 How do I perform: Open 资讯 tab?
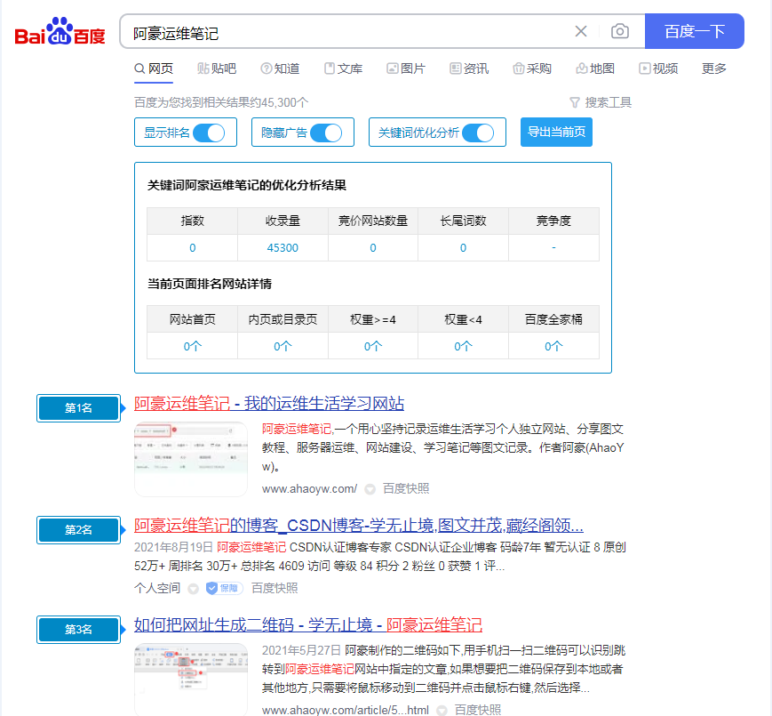pos(469,68)
